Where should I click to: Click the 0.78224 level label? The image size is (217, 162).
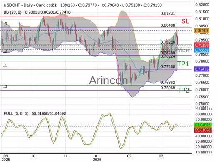168,56
